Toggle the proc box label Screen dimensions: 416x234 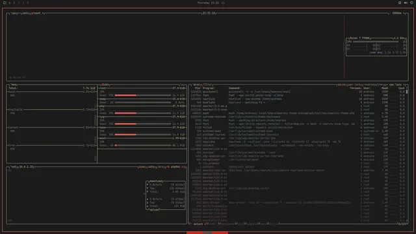click(x=196, y=84)
